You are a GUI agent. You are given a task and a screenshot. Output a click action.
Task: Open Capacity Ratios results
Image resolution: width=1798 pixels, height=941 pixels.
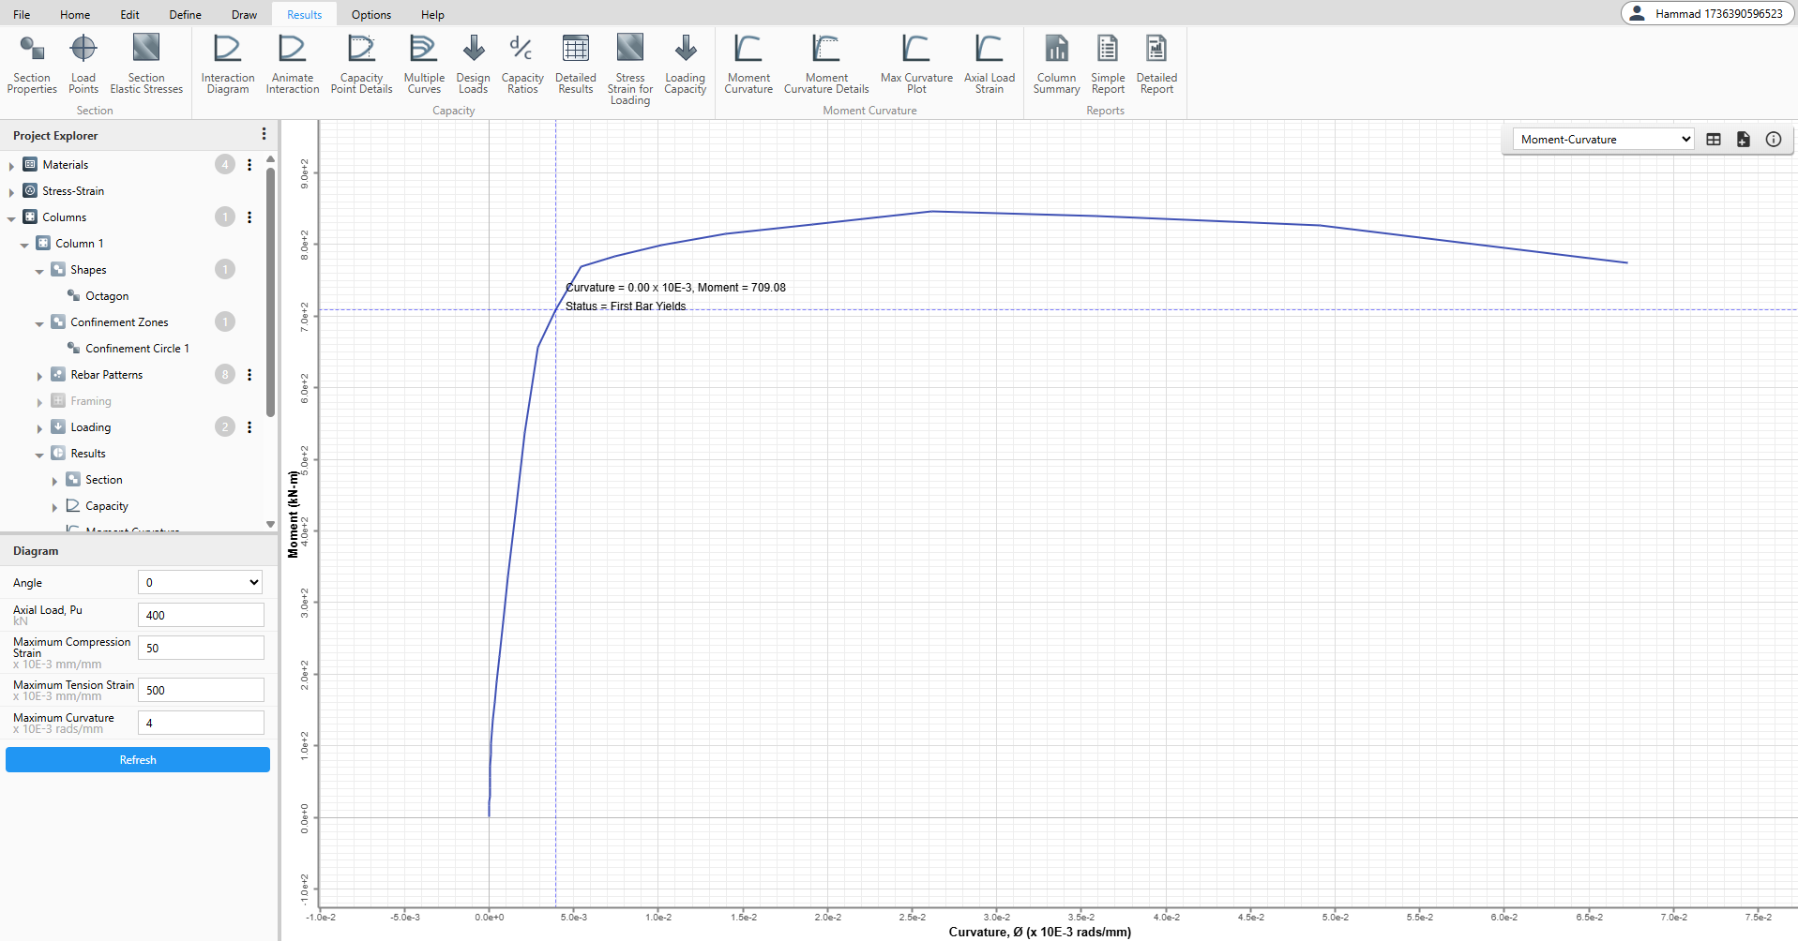(x=521, y=64)
